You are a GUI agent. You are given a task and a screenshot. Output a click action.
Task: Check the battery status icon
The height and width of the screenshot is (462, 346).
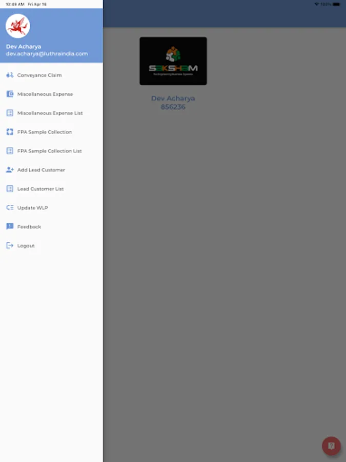point(336,4)
